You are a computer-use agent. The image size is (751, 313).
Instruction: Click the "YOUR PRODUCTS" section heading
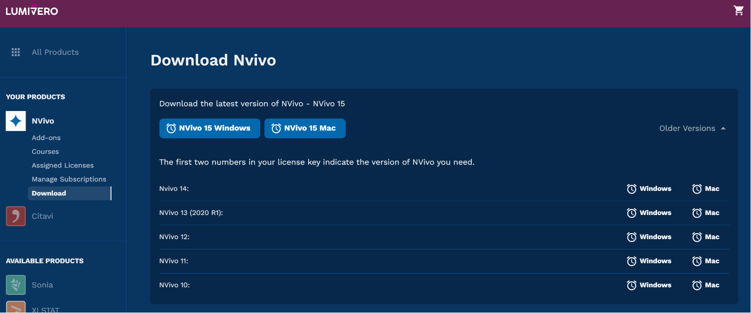tap(35, 97)
